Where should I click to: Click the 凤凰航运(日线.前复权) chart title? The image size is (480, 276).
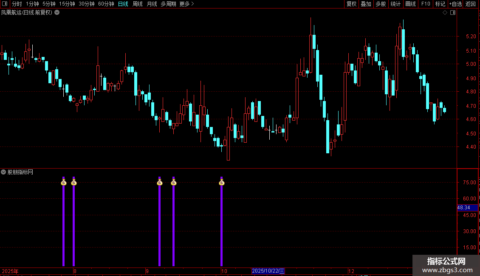tap(27, 13)
